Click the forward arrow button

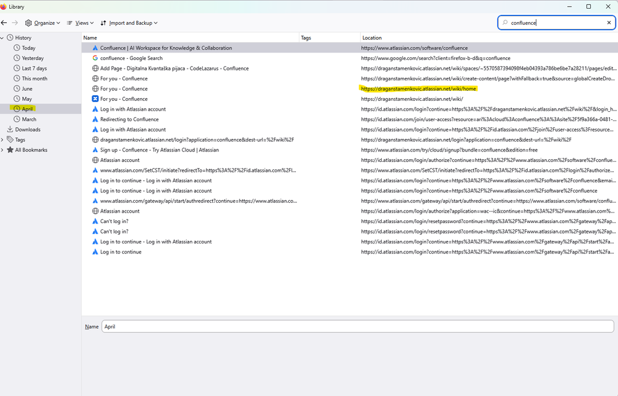pyautogui.click(x=15, y=23)
